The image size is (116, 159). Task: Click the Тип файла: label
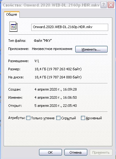click(x=17, y=41)
